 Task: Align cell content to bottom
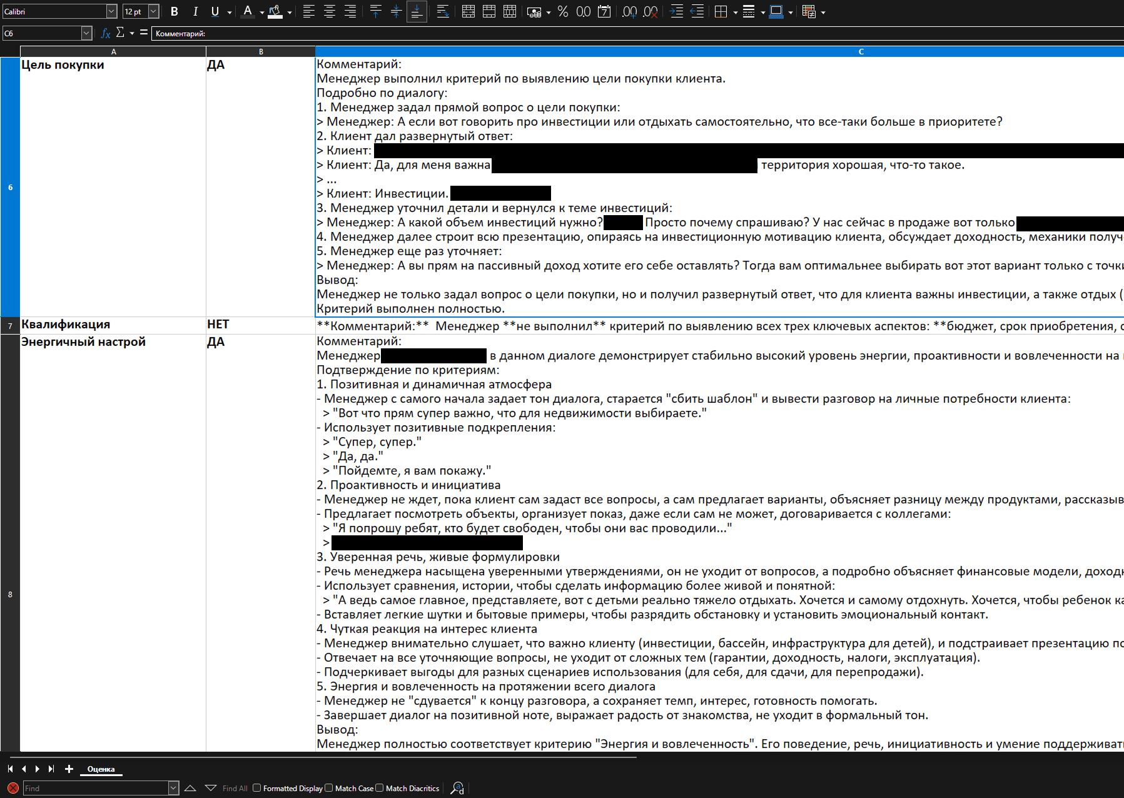pyautogui.click(x=417, y=11)
